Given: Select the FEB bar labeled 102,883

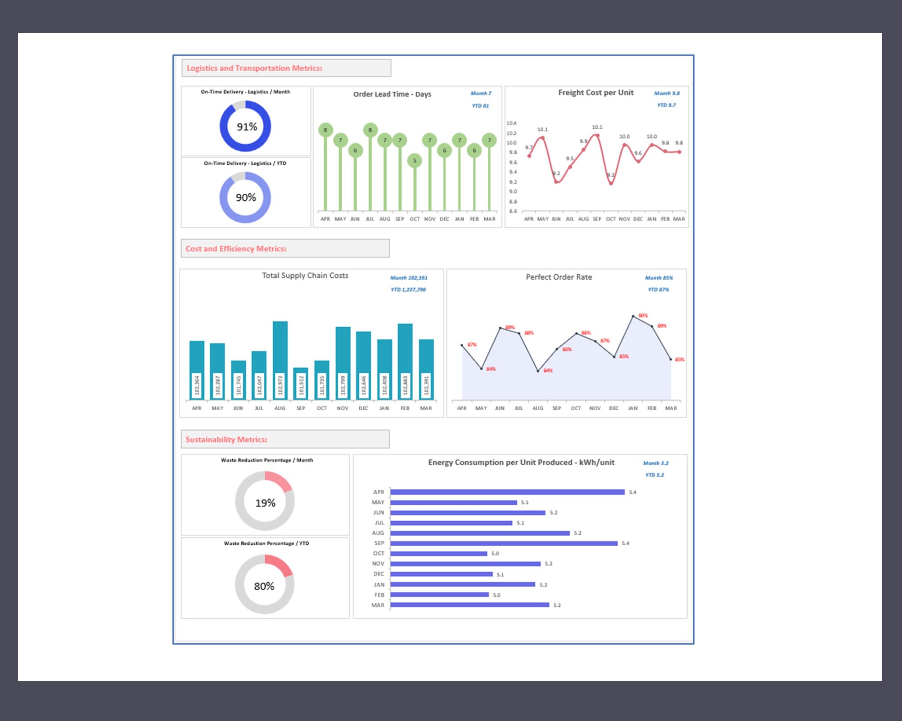Looking at the screenshot, I should 405,362.
